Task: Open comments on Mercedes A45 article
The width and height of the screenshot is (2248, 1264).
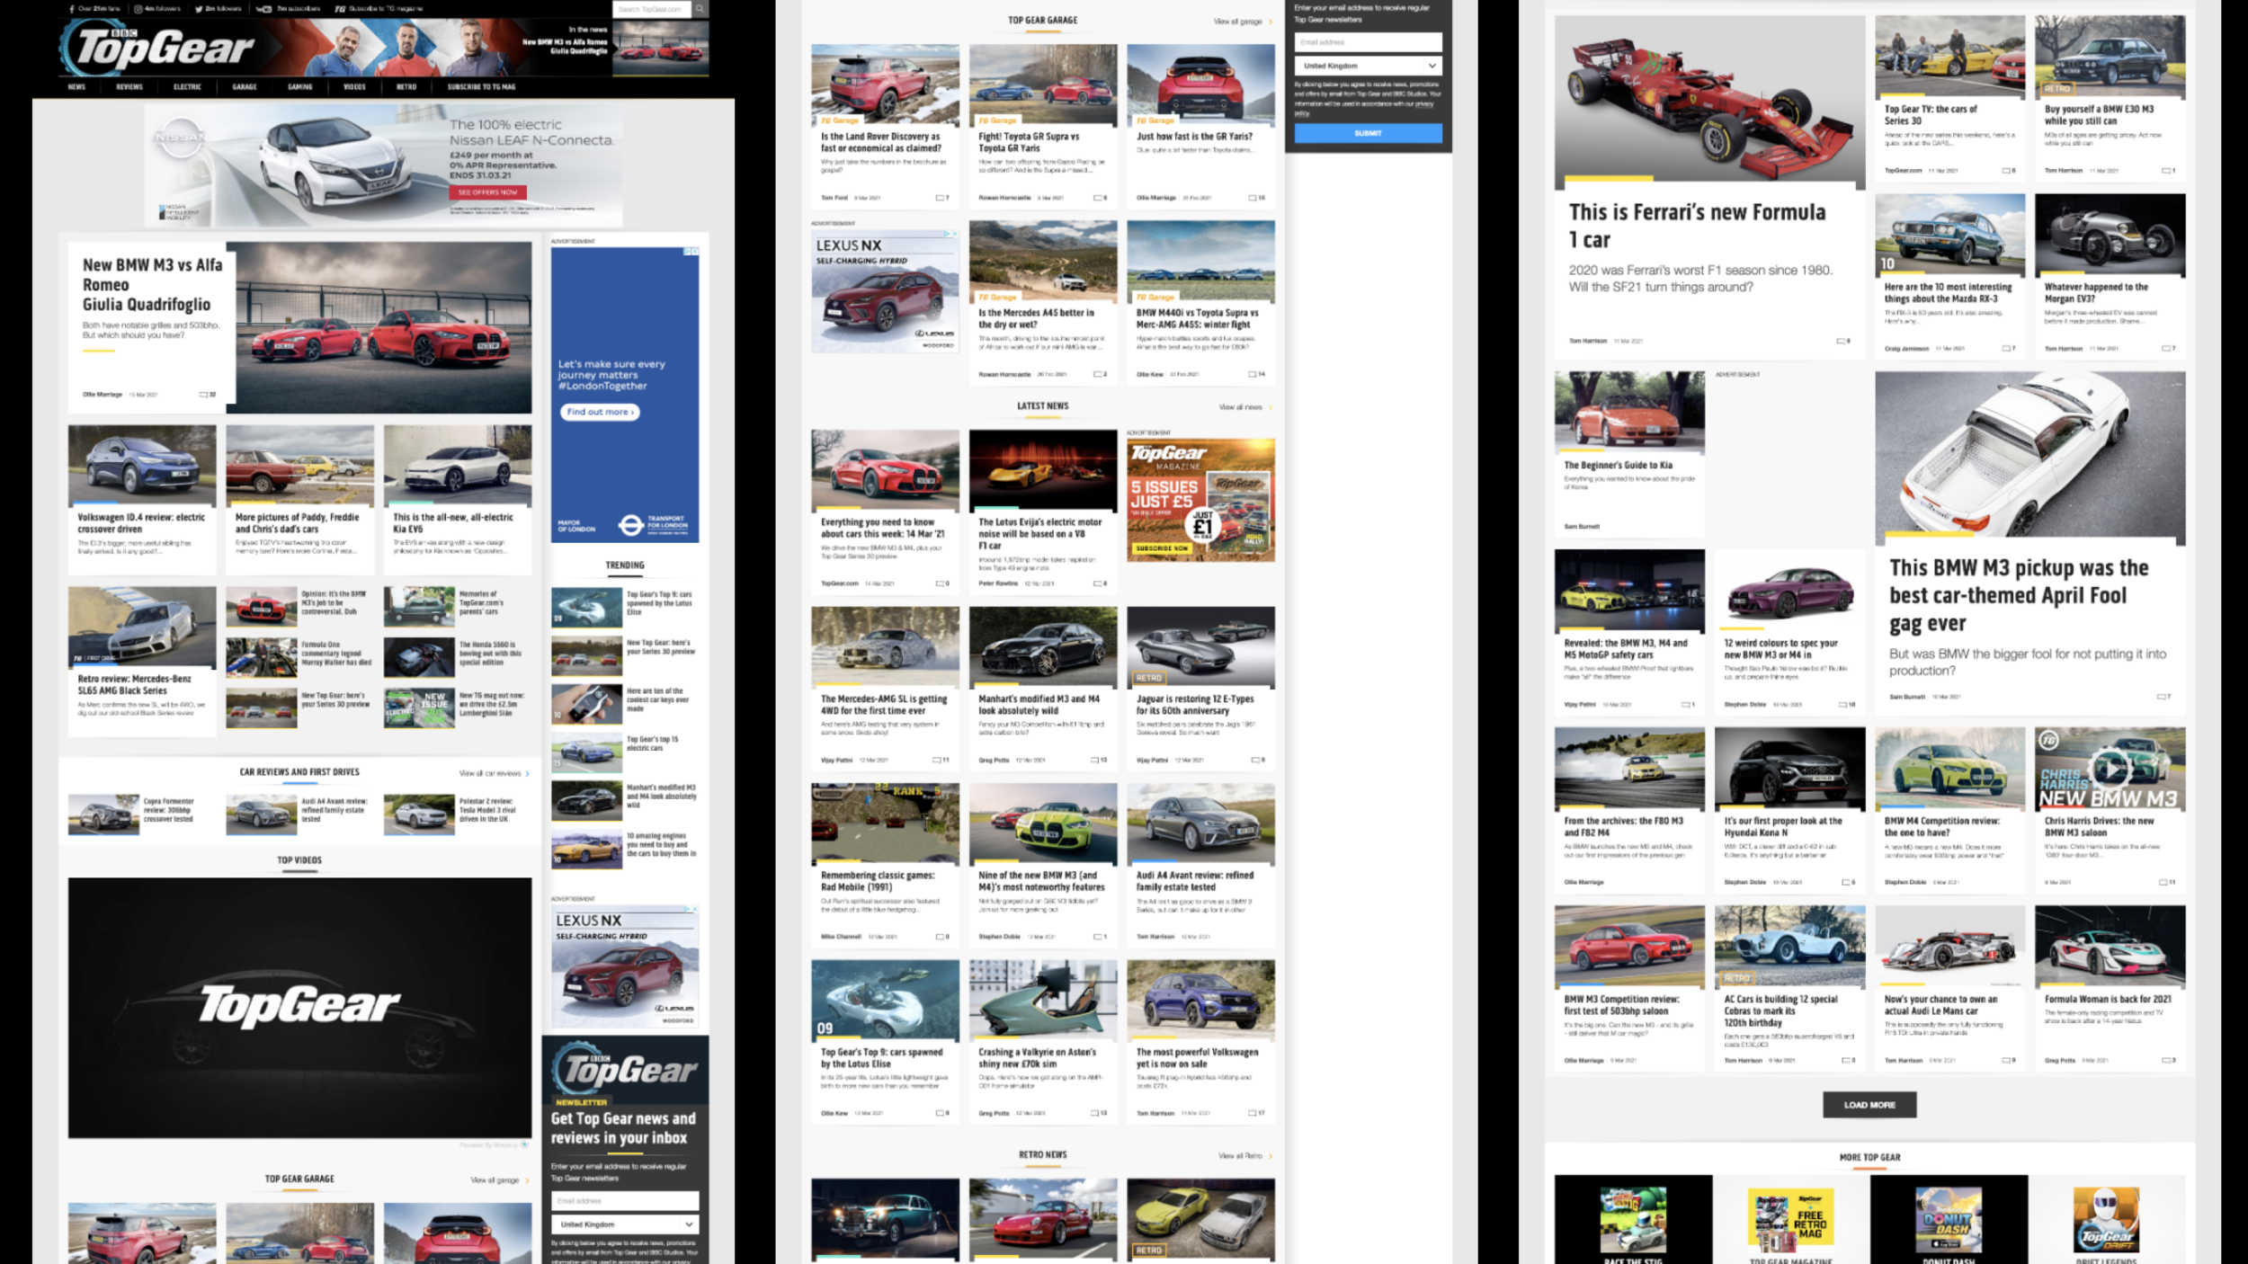Action: point(1100,374)
